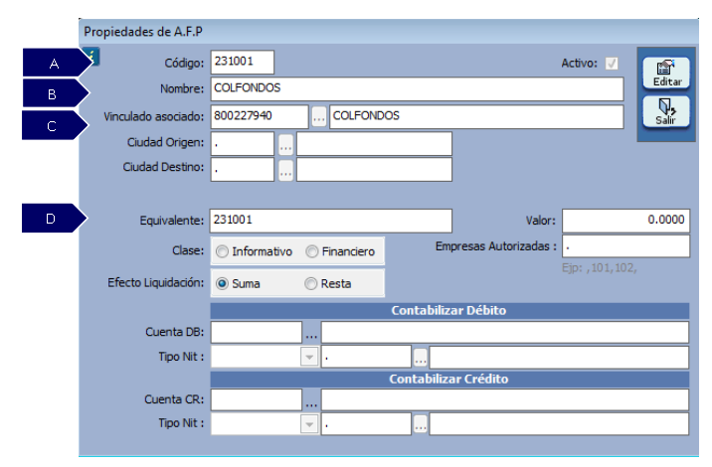Viewport: 712px width, 467px height.
Task: Open lookup ellipsis for Cuenta DB
Action: pyautogui.click(x=311, y=334)
